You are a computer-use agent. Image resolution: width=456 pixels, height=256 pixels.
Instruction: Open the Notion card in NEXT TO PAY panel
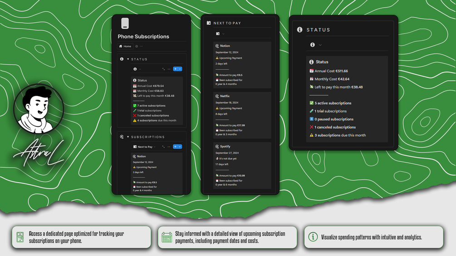tap(242, 65)
